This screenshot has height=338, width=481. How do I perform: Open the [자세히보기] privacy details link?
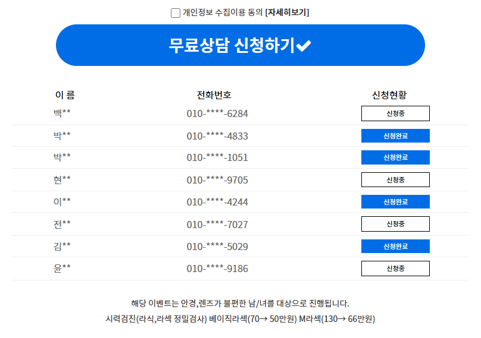click(288, 12)
